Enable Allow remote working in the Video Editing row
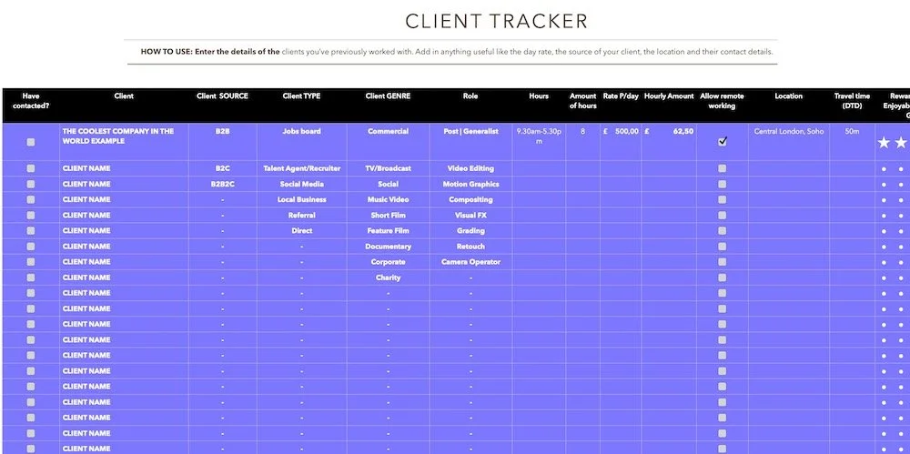Screen dimensions: 910x454 coord(722,168)
